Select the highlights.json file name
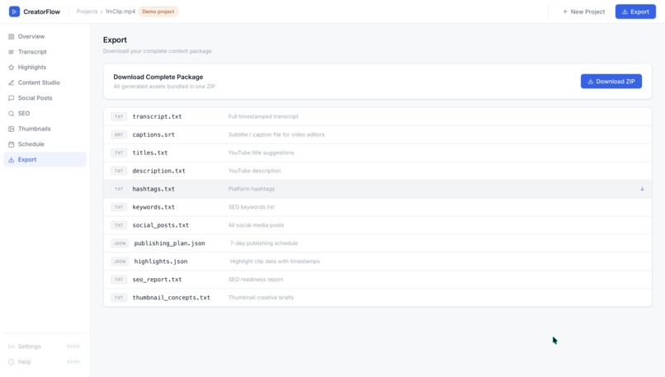The width and height of the screenshot is (665, 377). click(x=161, y=262)
